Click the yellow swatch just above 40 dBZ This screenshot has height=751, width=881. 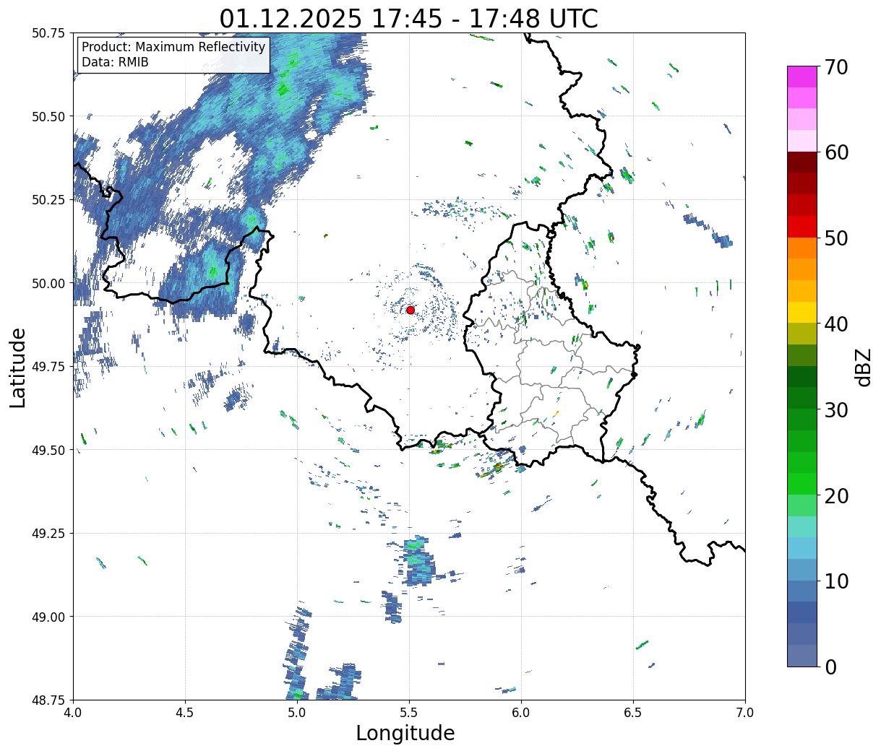[x=802, y=313]
